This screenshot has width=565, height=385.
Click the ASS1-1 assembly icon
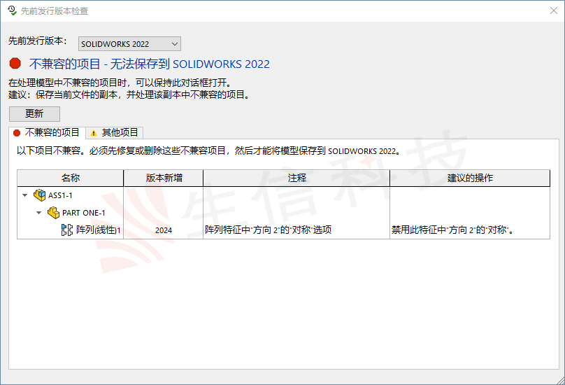click(40, 195)
